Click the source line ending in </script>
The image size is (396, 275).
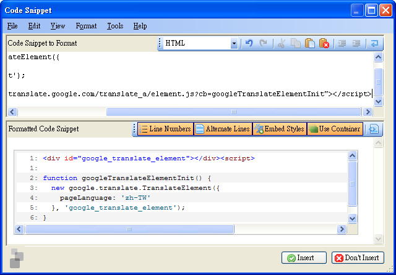coord(190,94)
